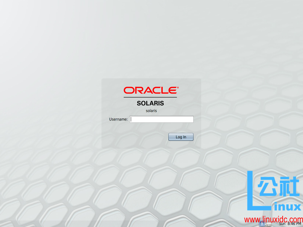Click the Log In button

coord(181,137)
